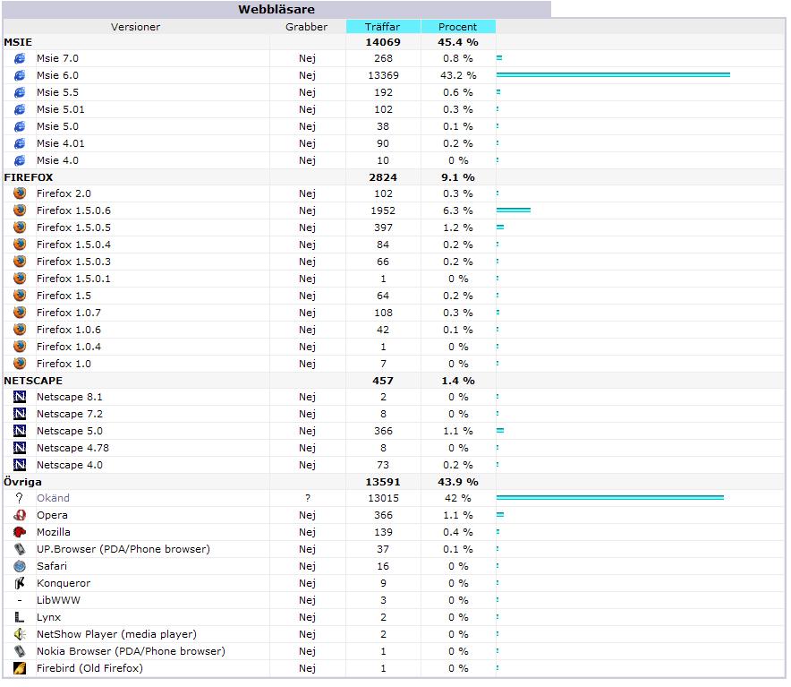The height and width of the screenshot is (687, 791).
Task: Click the Netscape icon in the Netscape 4.78 row
Action: pyautogui.click(x=20, y=448)
